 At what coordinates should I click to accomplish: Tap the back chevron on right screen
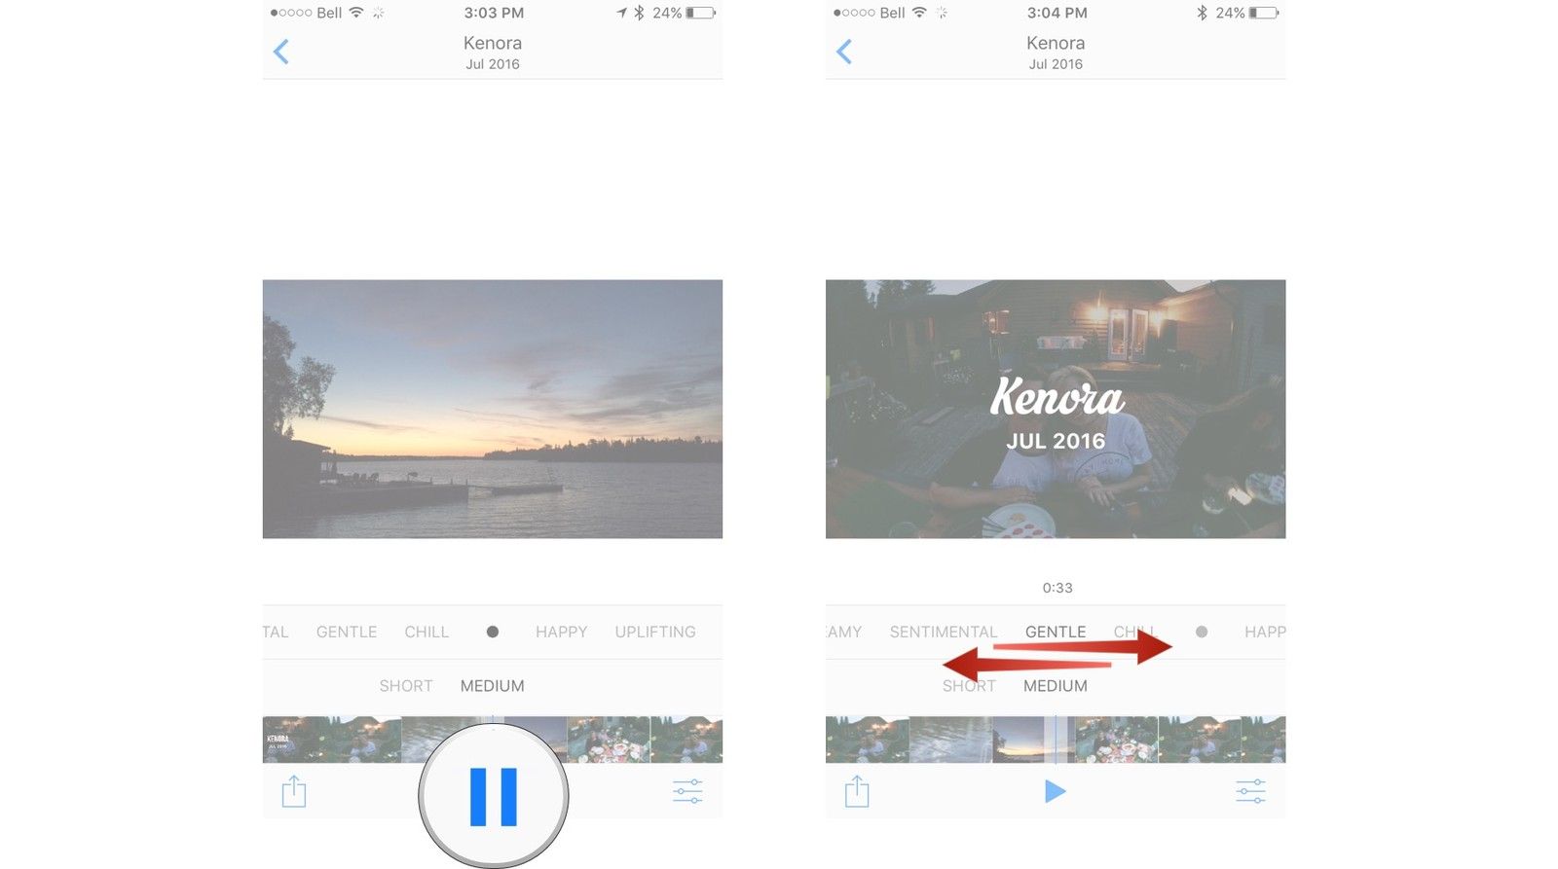point(844,52)
